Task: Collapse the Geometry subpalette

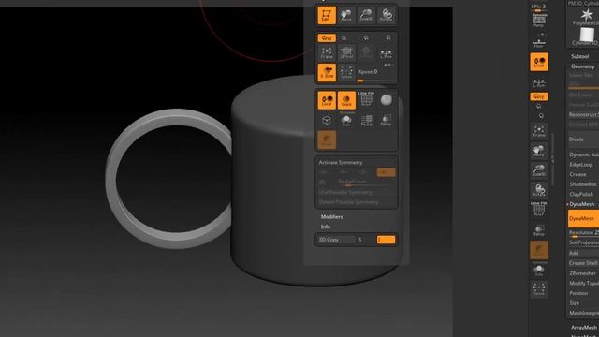Action: 582,66
